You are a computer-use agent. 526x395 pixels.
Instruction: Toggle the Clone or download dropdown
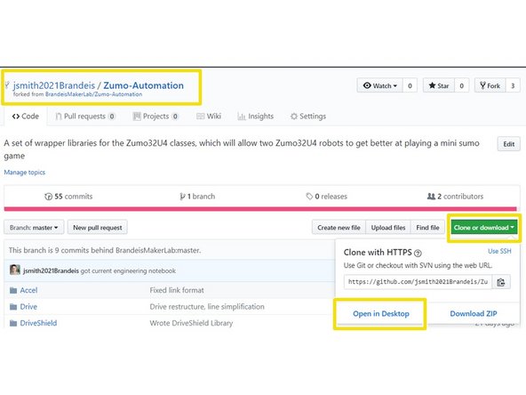pos(483,228)
